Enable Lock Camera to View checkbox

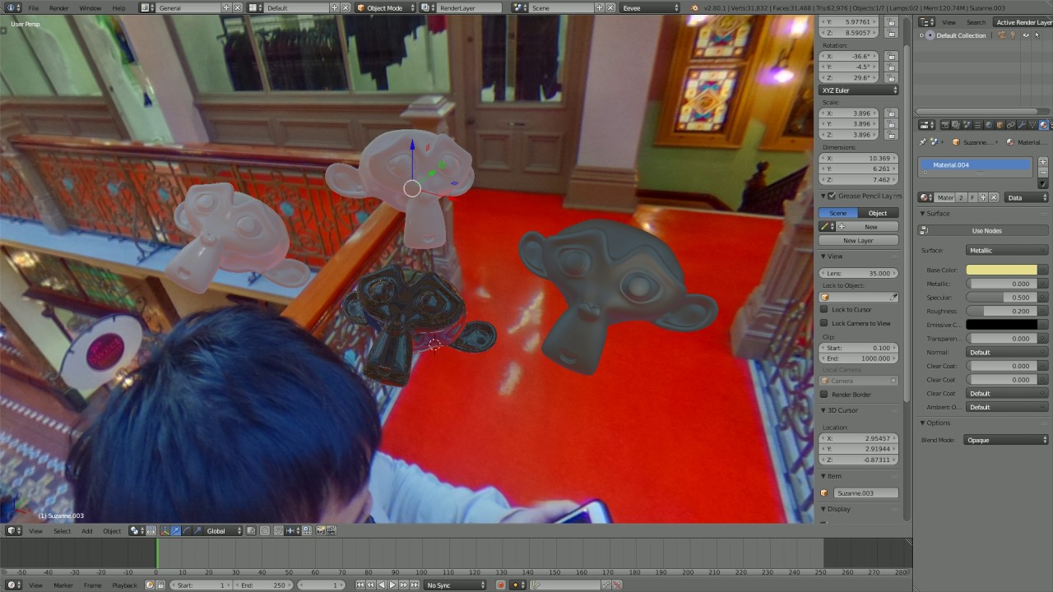point(824,323)
